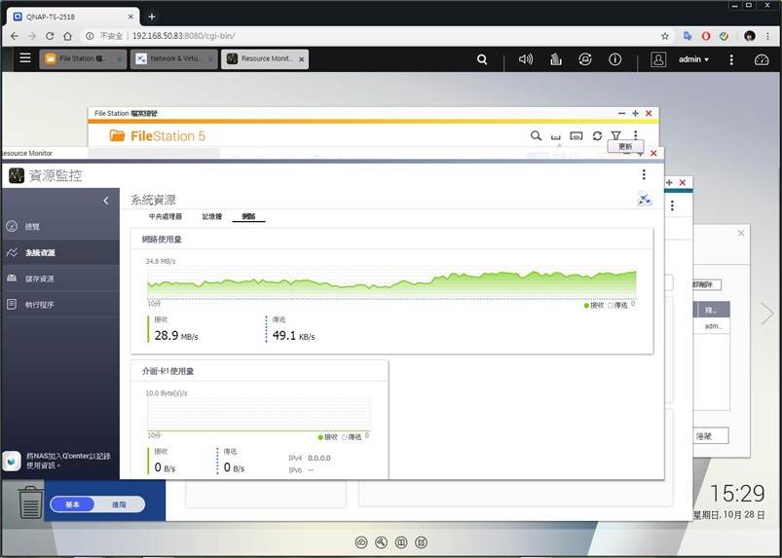Open 總覽 in Resource Monitor sidebar
Screen dimensions: 782x558
tap(59, 226)
